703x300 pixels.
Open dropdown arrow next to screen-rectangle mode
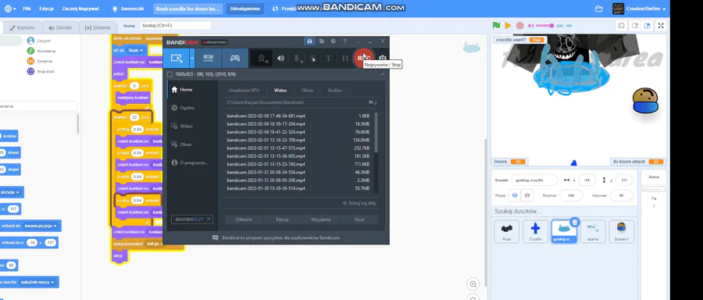[192, 59]
